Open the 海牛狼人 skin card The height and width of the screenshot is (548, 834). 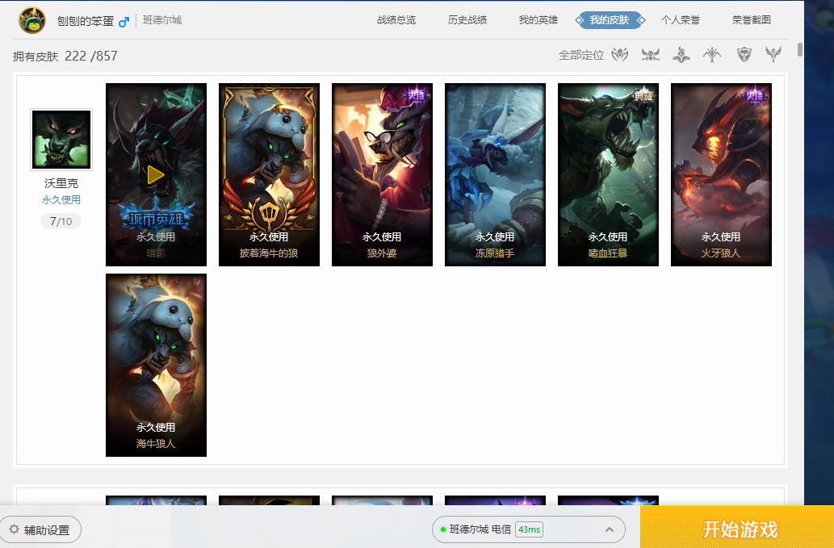[x=156, y=365]
